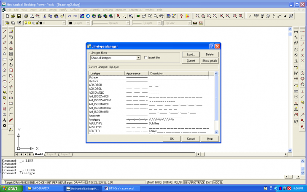Image resolution: width=307 pixels, height=192 pixels.
Task: Switch to the Model tab
Action: [39, 154]
